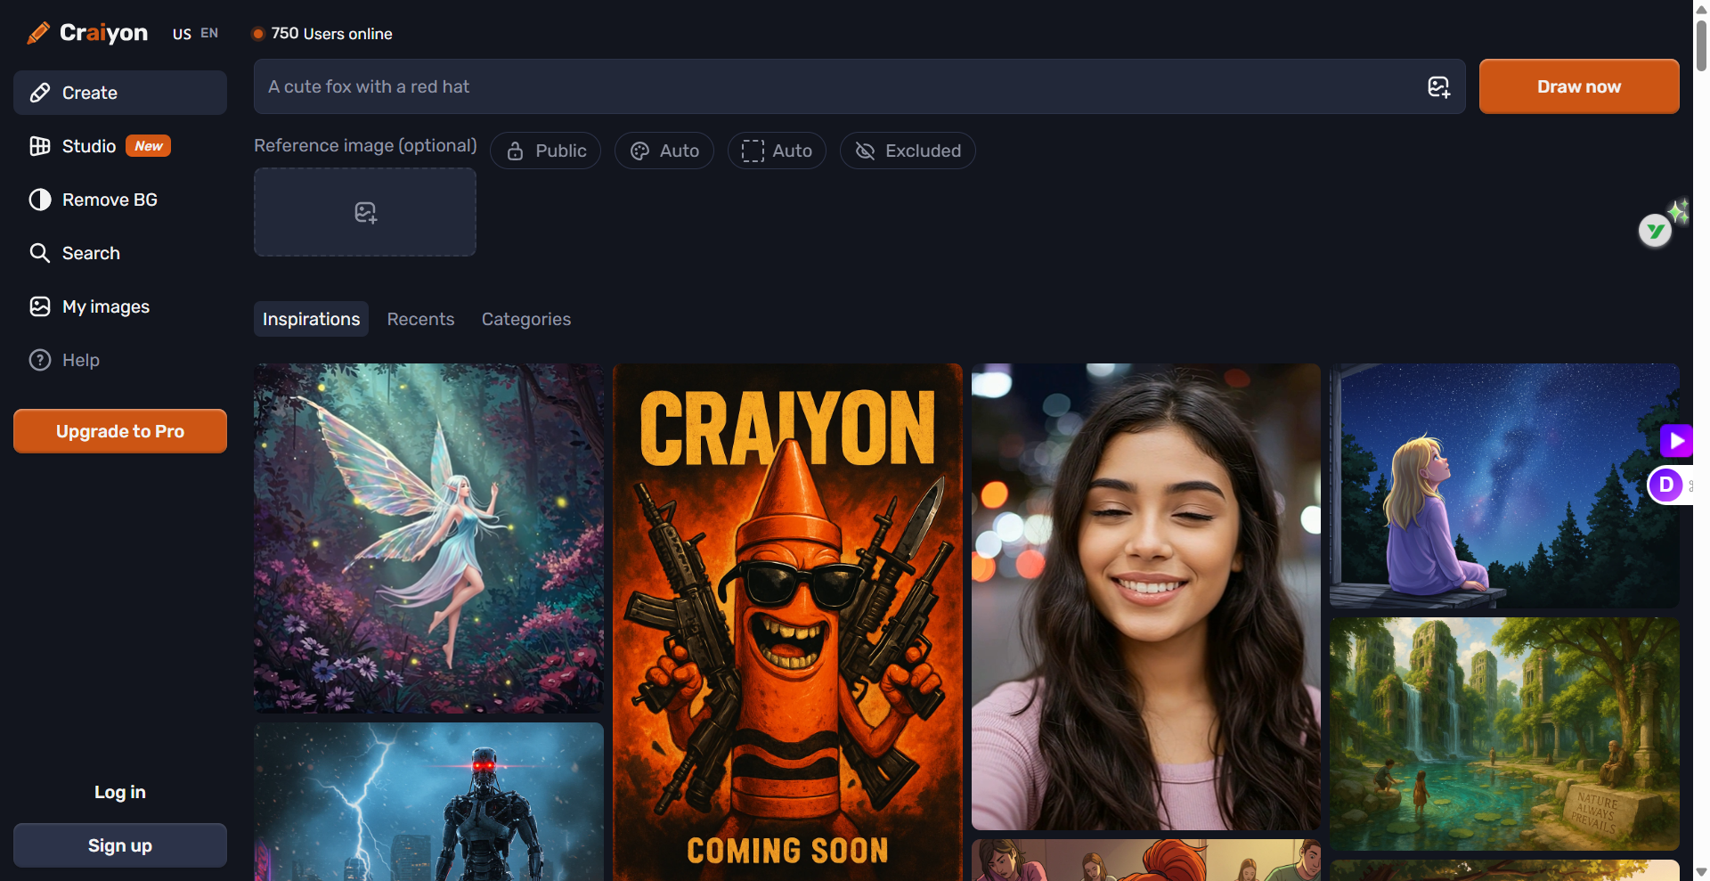This screenshot has width=1710, height=881.
Task: Click the page vertical scrollbar thumb
Action: tap(1702, 45)
